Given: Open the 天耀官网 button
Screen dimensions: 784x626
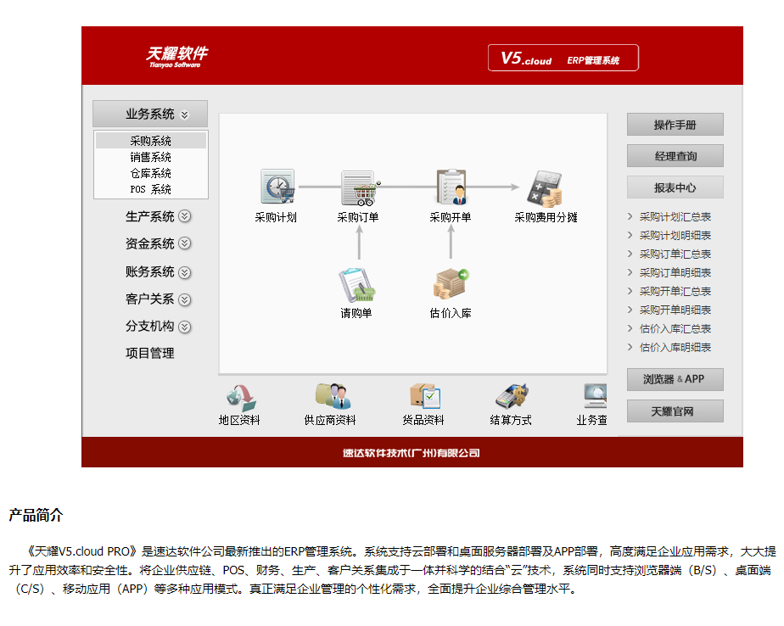Looking at the screenshot, I should click(675, 411).
